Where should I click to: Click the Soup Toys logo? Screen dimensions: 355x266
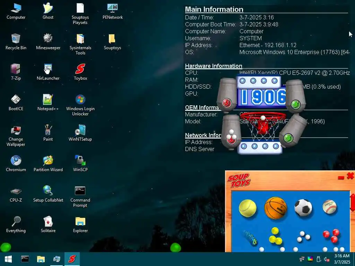coord(239,180)
